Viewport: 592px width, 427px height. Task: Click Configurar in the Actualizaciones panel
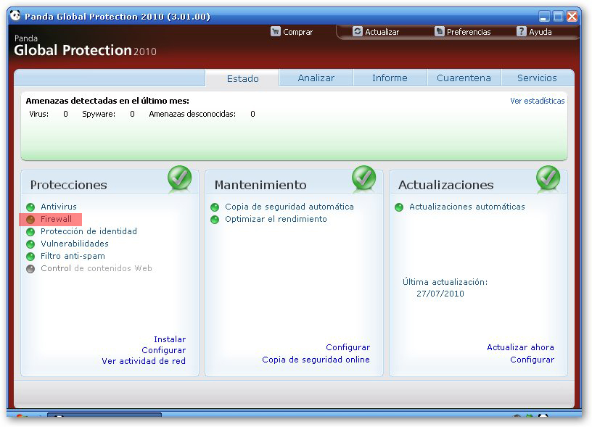click(x=532, y=360)
